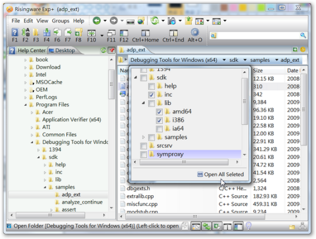The image size is (316, 239).
Task: Click the F12 panel icon
Action: (124, 33)
